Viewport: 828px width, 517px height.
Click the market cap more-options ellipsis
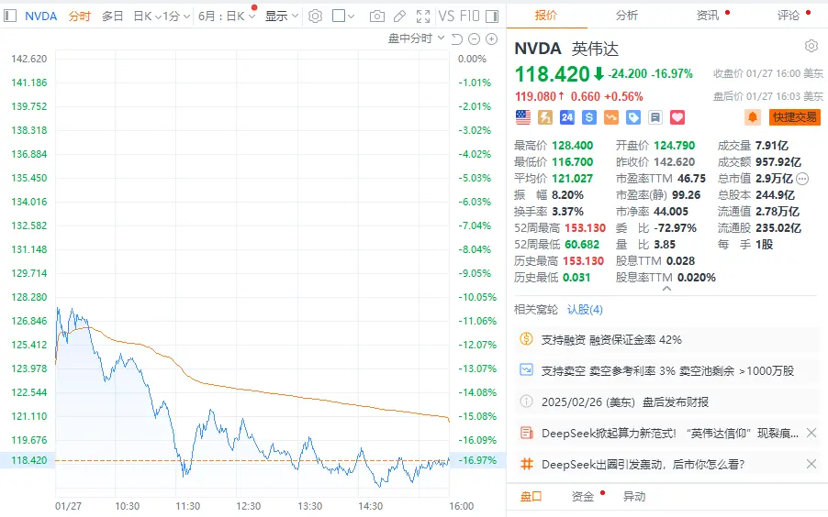point(802,179)
